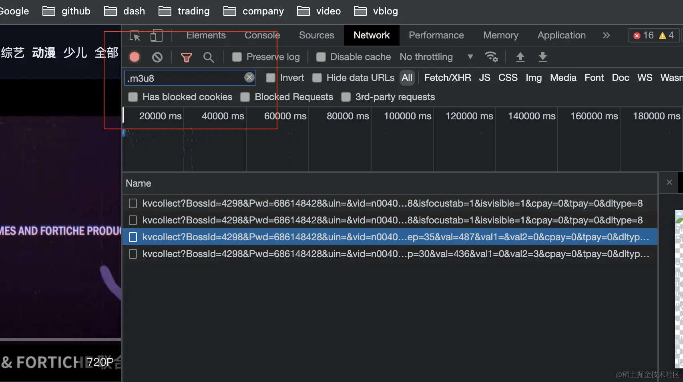Viewport: 683px width, 382px height.
Task: Tick checkbox of highlighted kvcollect ep=35 request
Action: click(x=133, y=237)
